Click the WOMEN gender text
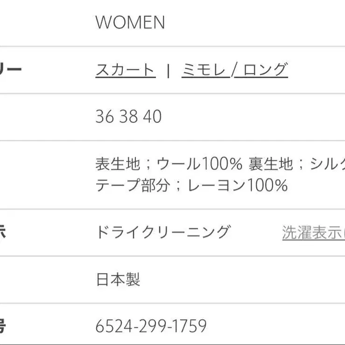 130,22
